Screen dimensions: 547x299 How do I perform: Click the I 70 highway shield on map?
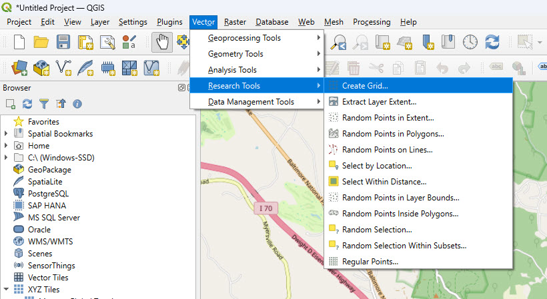point(265,208)
